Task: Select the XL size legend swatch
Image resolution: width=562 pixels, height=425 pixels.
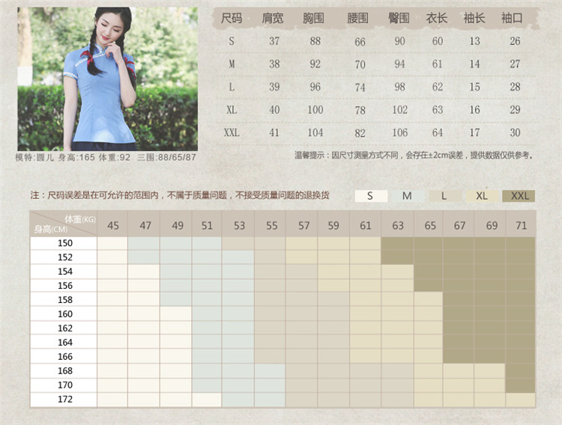Action: 481,196
